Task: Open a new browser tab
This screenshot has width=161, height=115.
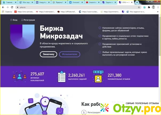Action: click(x=137, y=2)
